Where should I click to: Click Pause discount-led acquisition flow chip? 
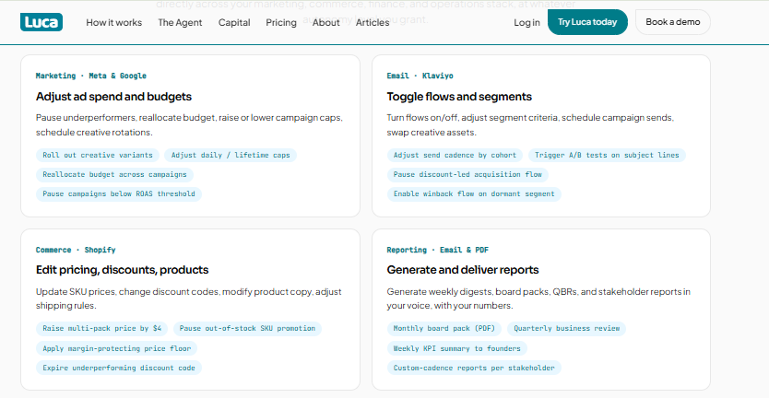(x=467, y=174)
